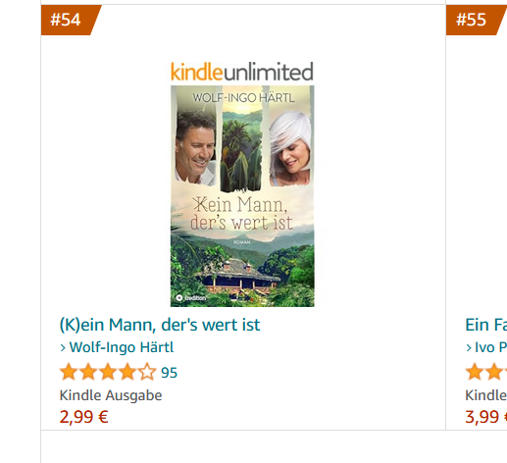Open the 95 reviews count
This screenshot has width=507, height=463.
(169, 373)
